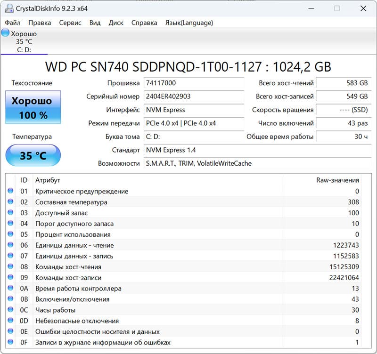Open the Язык(Language) menu
Viewport: 377px width, 354px height.
click(x=189, y=23)
